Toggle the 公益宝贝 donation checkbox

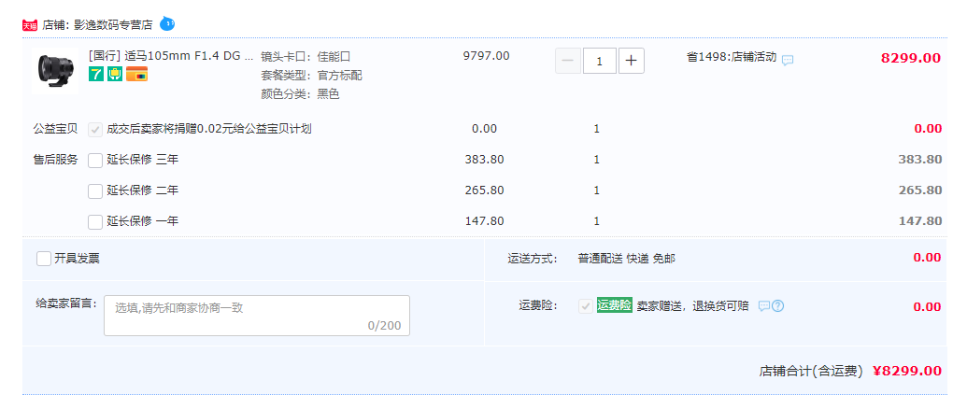[95, 130]
